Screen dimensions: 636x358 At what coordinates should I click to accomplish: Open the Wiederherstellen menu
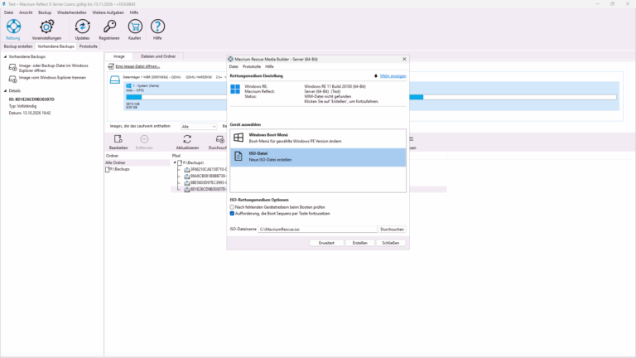[72, 12]
